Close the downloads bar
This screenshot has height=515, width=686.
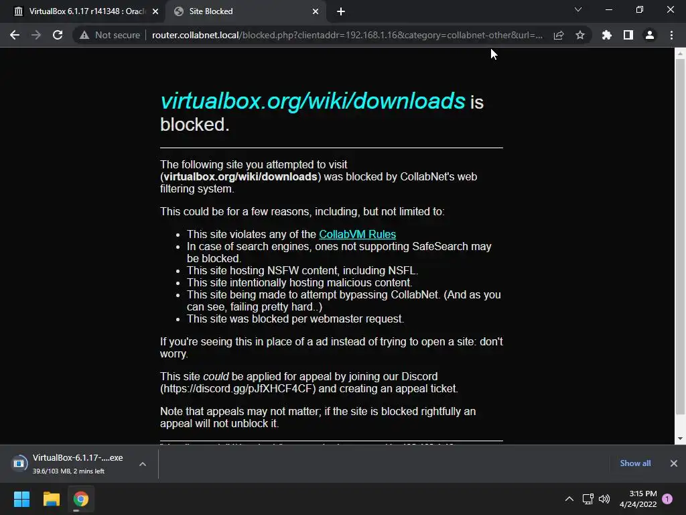(x=674, y=463)
